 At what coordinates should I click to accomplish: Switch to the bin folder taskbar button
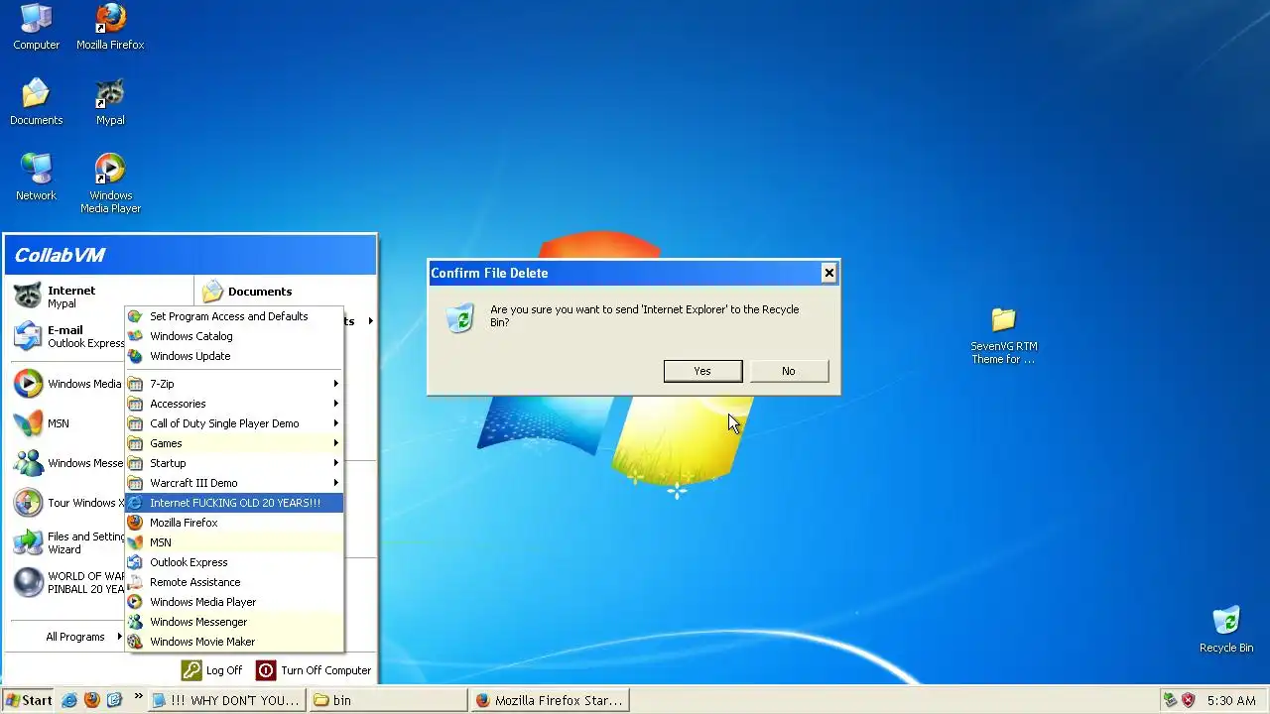[387, 700]
